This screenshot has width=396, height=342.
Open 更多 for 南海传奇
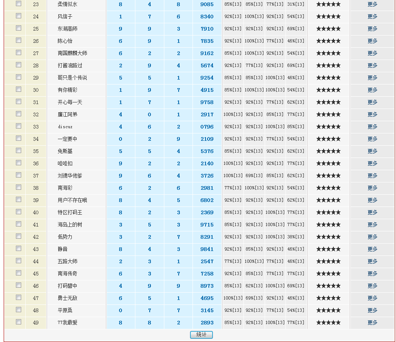(372, 273)
